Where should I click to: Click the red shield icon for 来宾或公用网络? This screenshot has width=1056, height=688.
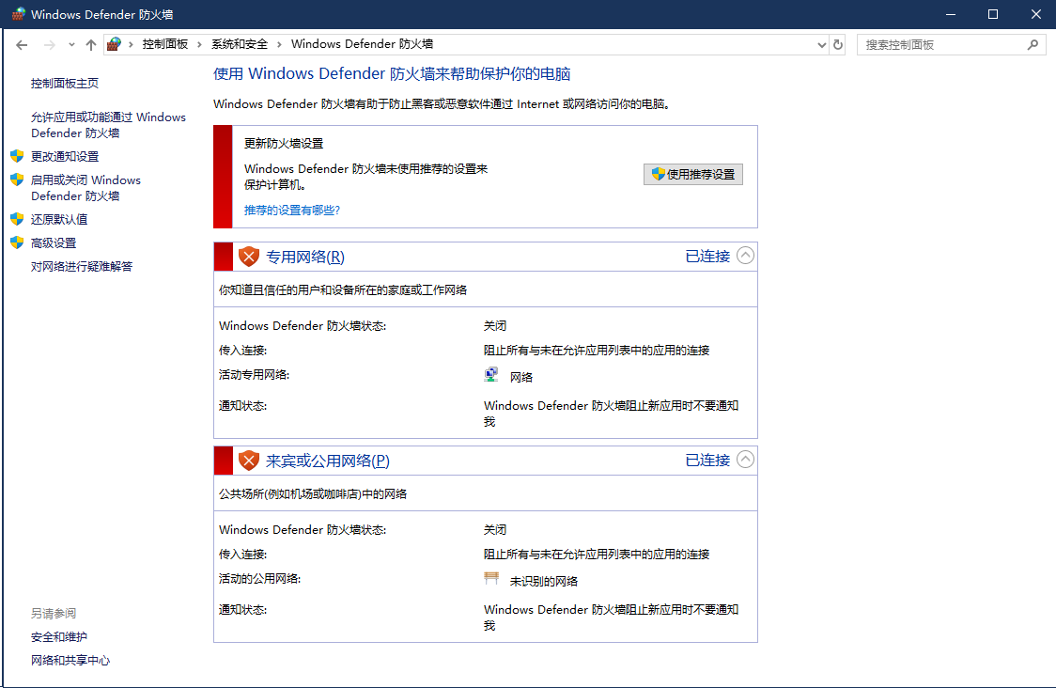(248, 461)
